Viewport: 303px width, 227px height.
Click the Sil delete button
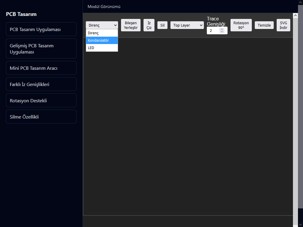(x=162, y=25)
